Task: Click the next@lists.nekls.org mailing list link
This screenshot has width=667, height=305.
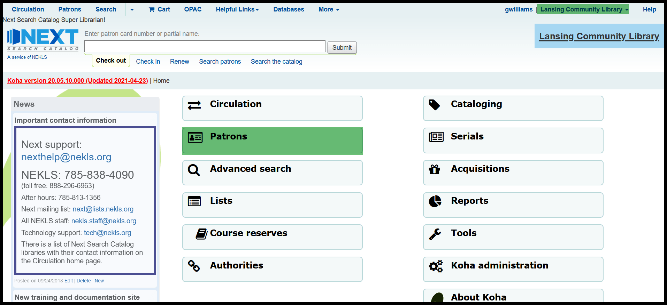Action: (103, 209)
